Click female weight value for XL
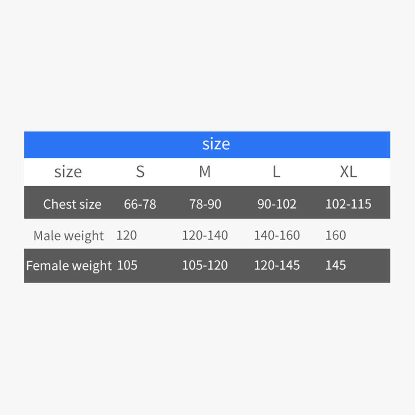Viewport: 415px width, 415px height. [336, 265]
